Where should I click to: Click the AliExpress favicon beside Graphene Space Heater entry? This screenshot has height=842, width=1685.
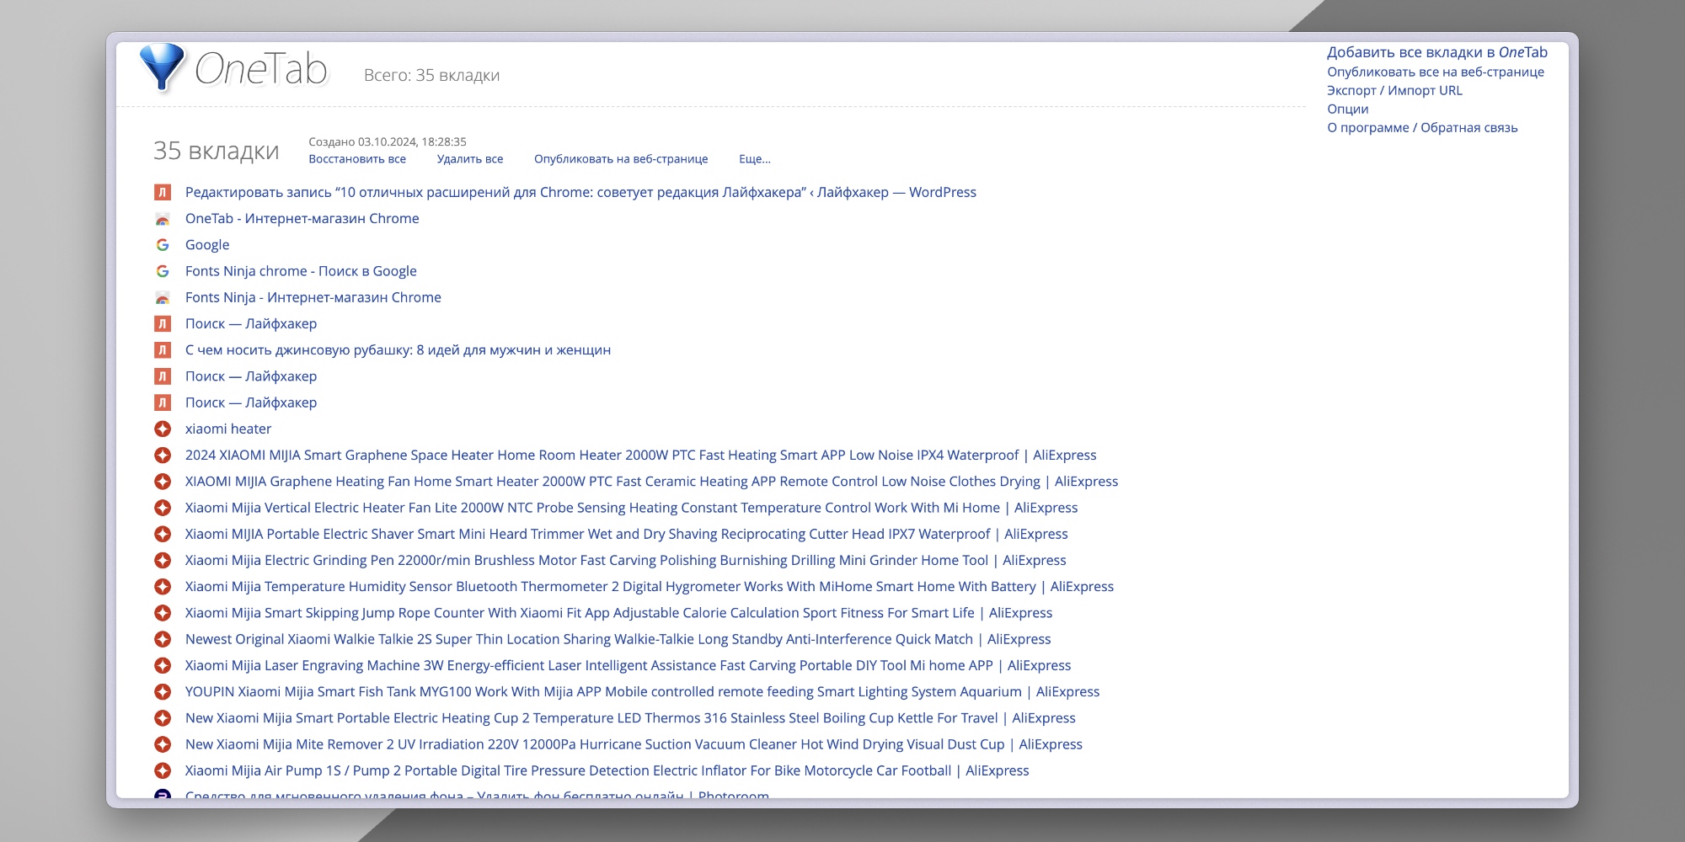(x=163, y=456)
